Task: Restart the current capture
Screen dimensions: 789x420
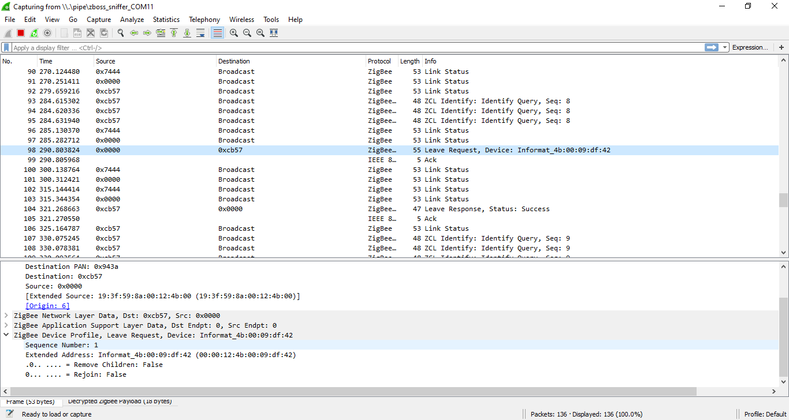Action: point(33,33)
